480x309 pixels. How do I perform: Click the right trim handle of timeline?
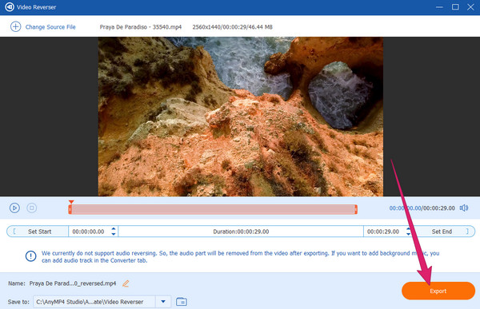tap(356, 209)
